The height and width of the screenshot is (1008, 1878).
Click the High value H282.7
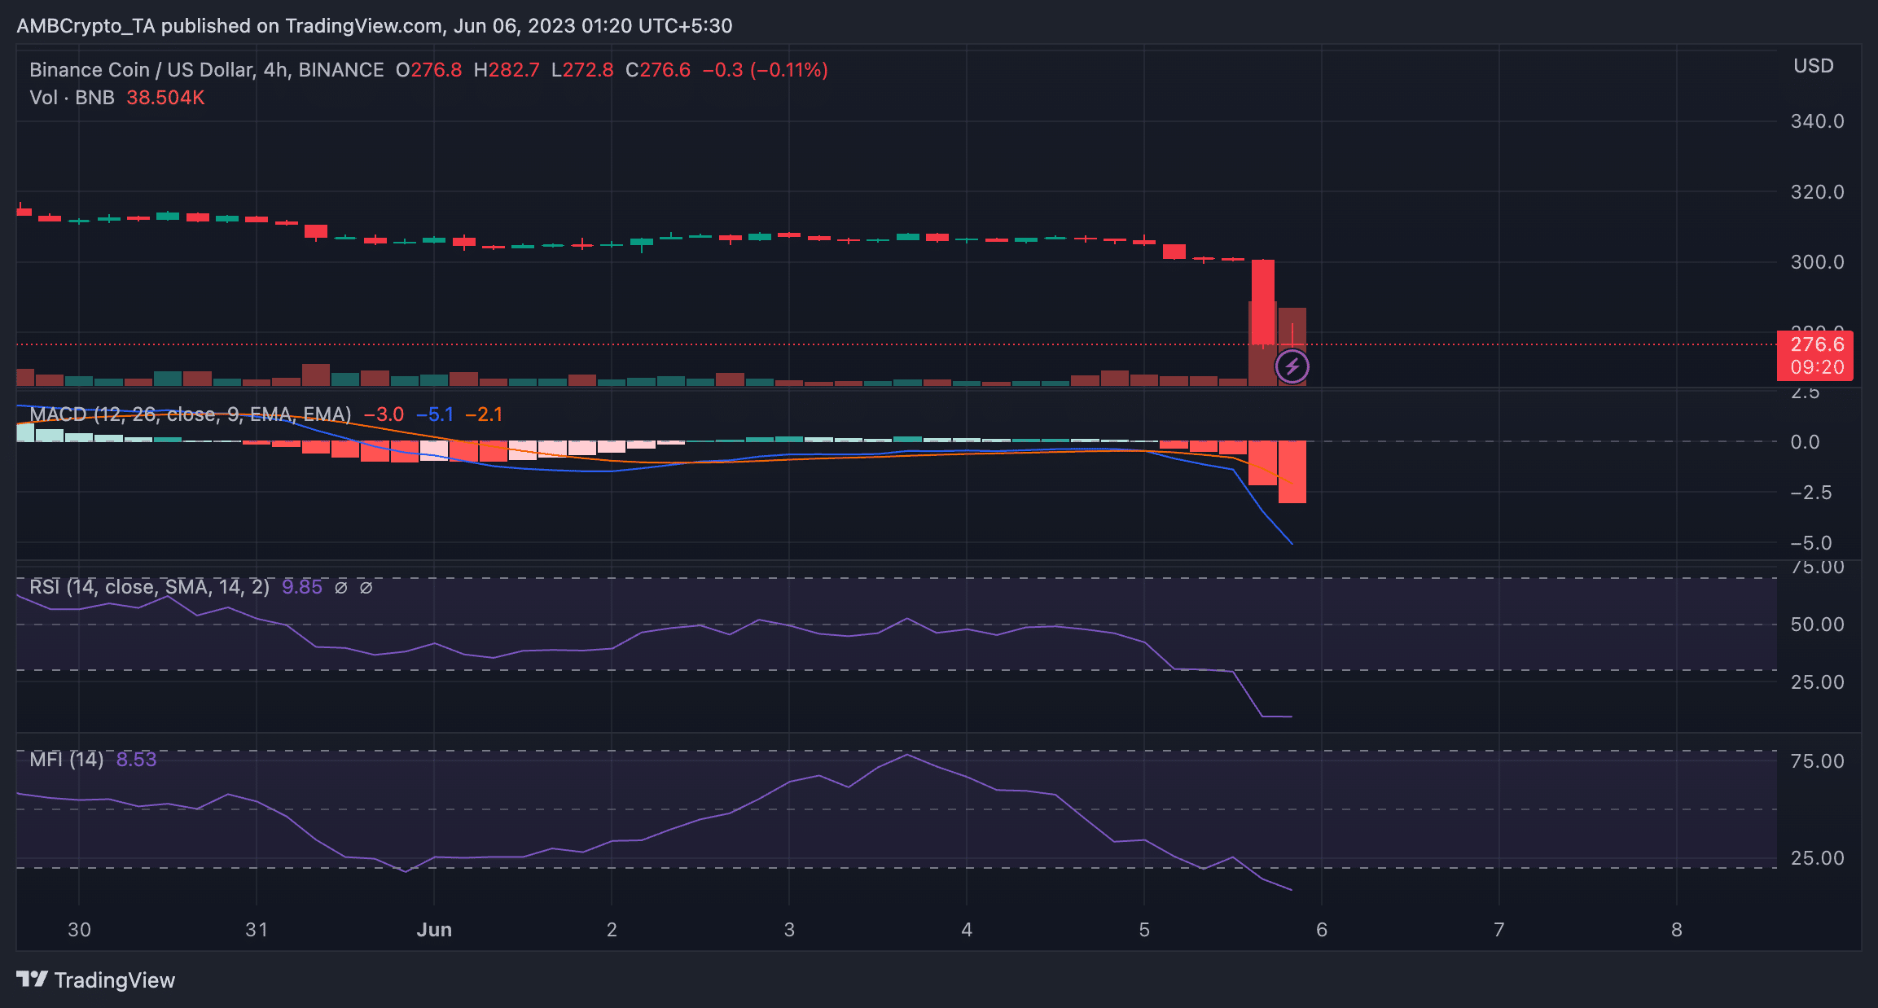tap(507, 70)
